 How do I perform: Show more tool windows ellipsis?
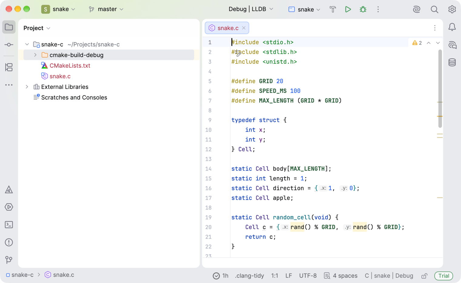[x=9, y=85]
